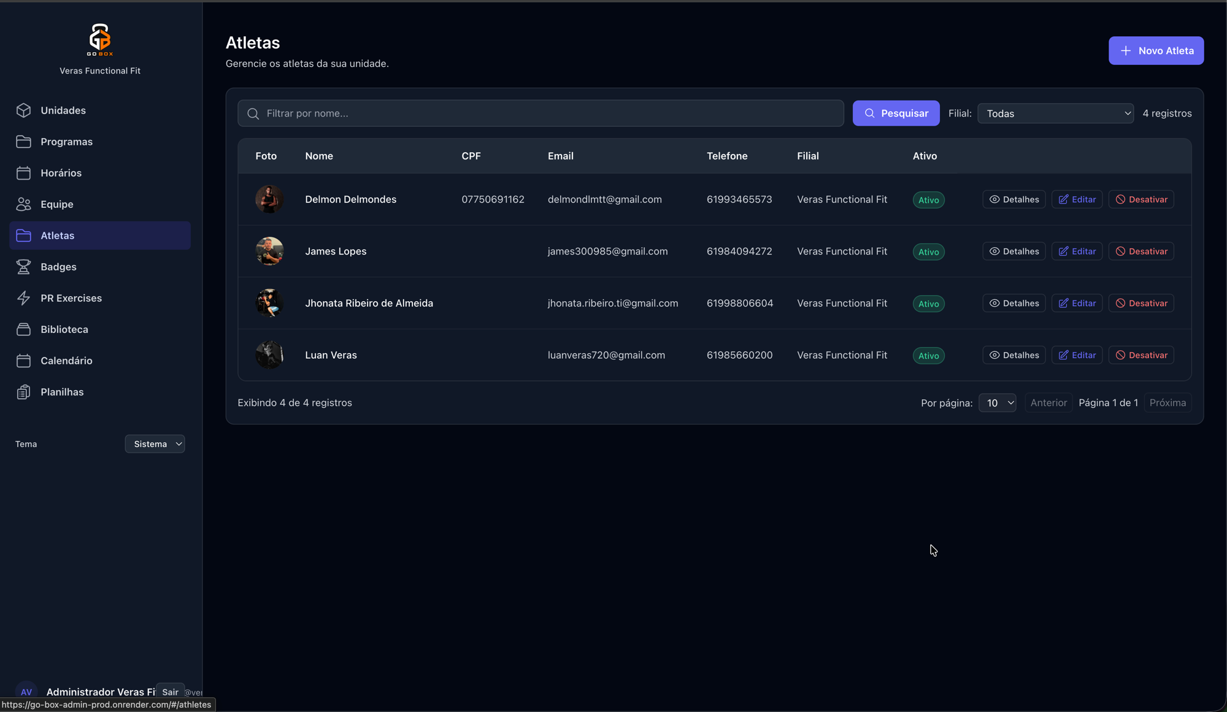
Task: Go to Programas page
Action: pyautogui.click(x=100, y=142)
